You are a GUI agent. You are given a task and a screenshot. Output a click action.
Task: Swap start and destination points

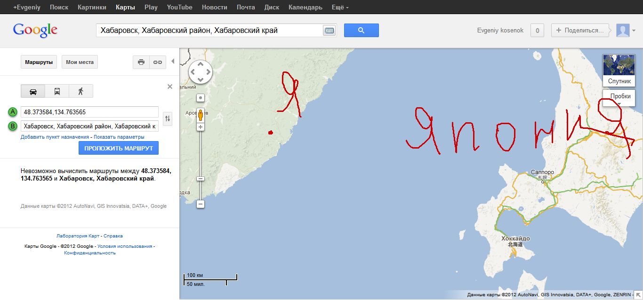(168, 119)
